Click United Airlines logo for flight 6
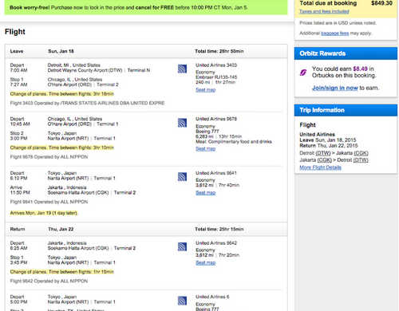 click(182, 301)
